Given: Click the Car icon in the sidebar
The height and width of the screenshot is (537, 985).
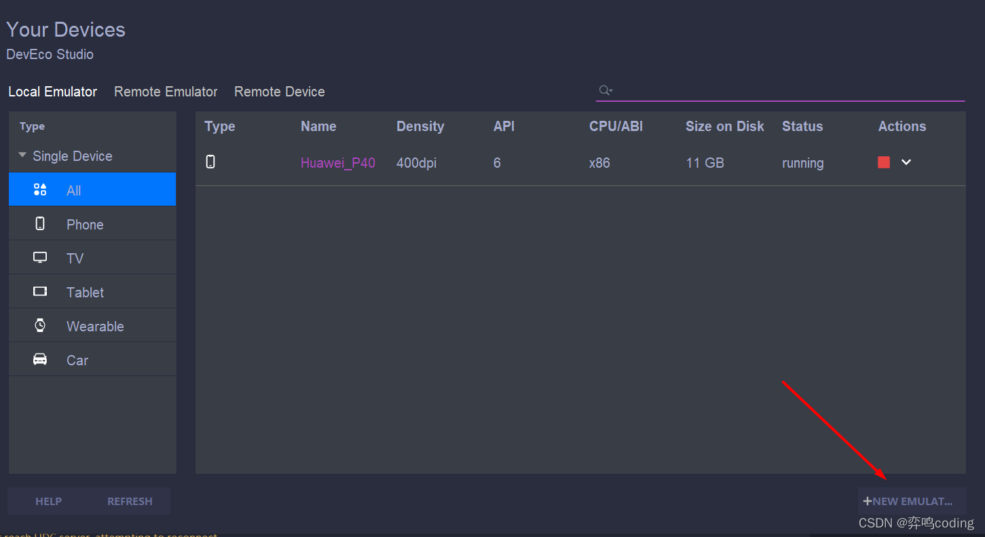Looking at the screenshot, I should [40, 359].
